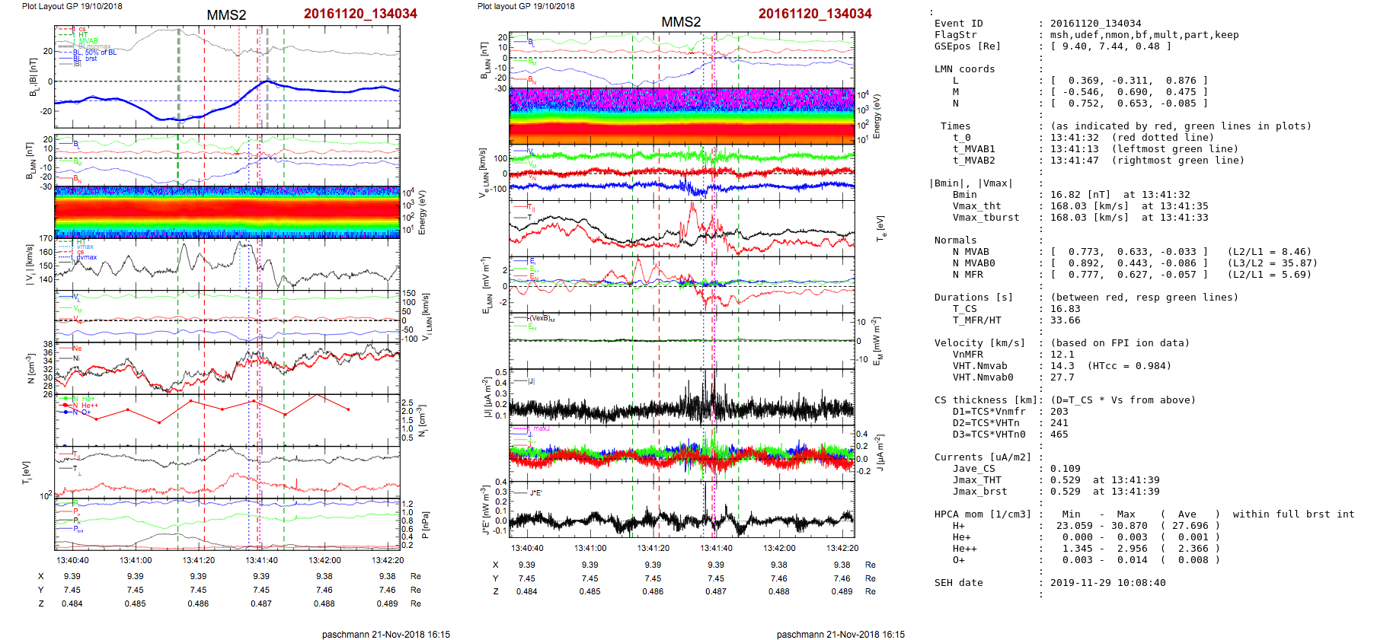Select the "CS thickness [km]" heading
Image resolution: width=1374 pixels, height=640 pixels.
coord(986,400)
